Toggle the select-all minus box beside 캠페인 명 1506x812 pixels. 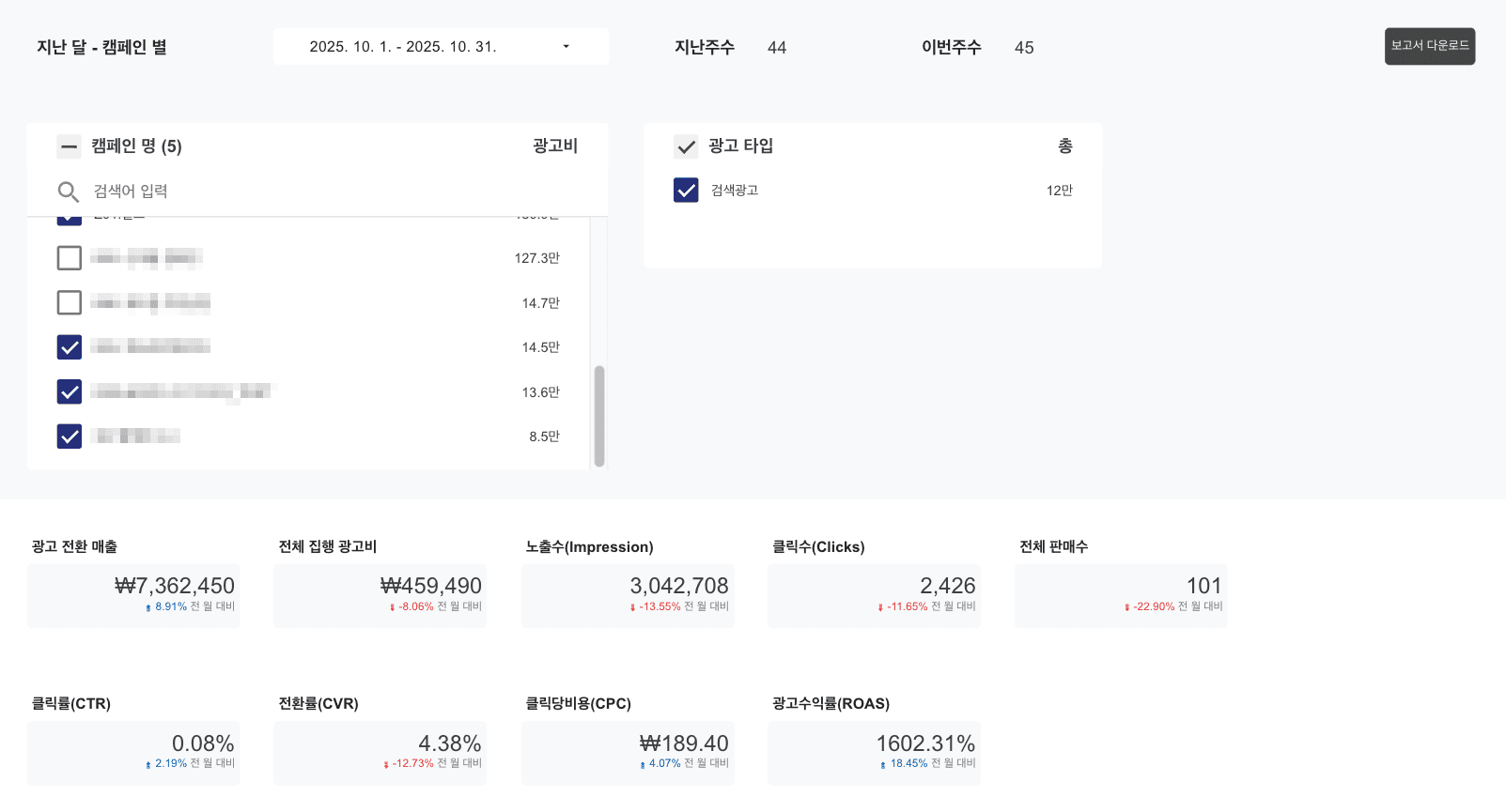pos(70,146)
